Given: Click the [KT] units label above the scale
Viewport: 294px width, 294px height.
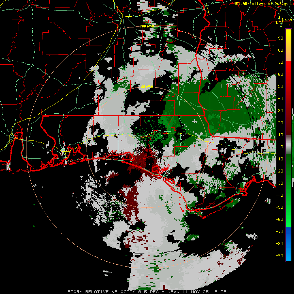Looking at the screenshot, I should click(x=279, y=23).
